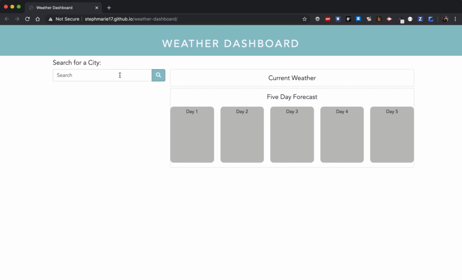Click the 'Search for a City:' label
This screenshot has height=280, width=462.
[77, 62]
